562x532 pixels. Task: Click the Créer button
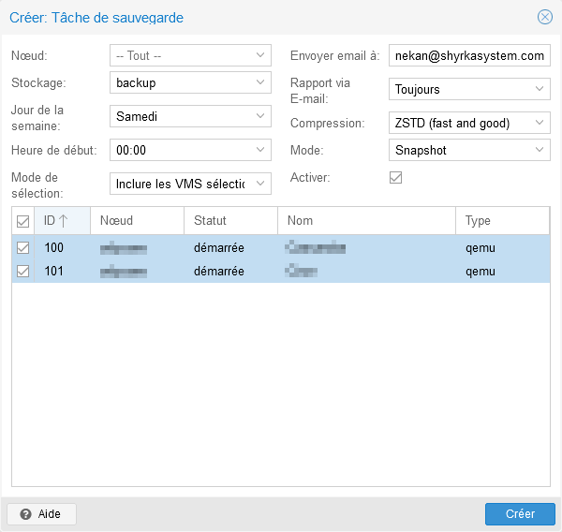[x=520, y=514]
